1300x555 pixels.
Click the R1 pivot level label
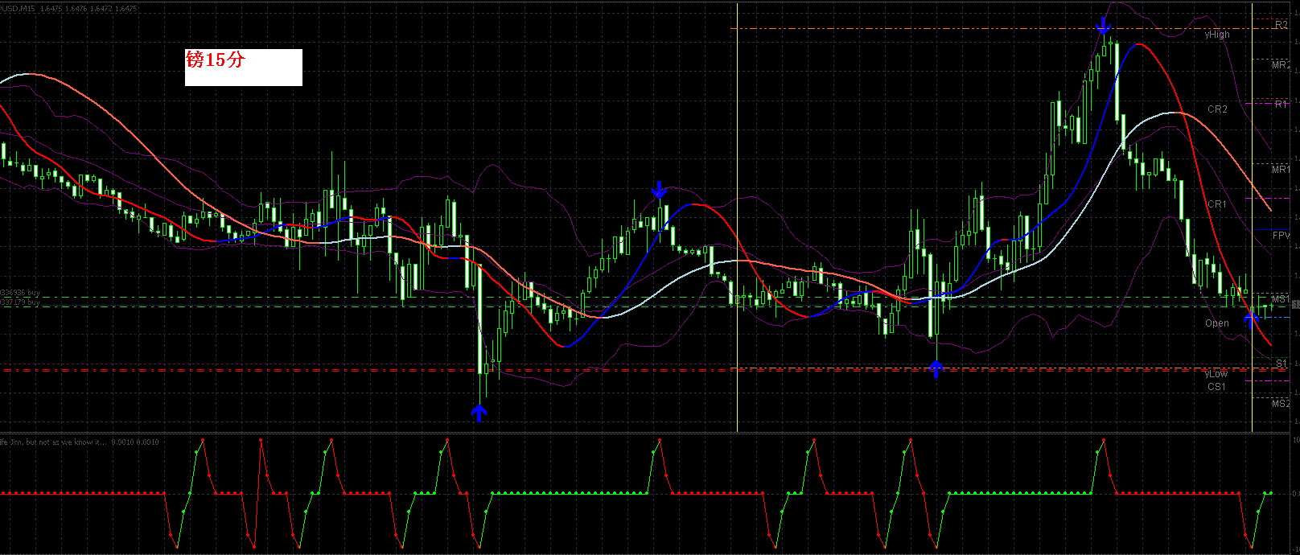[x=1281, y=105]
